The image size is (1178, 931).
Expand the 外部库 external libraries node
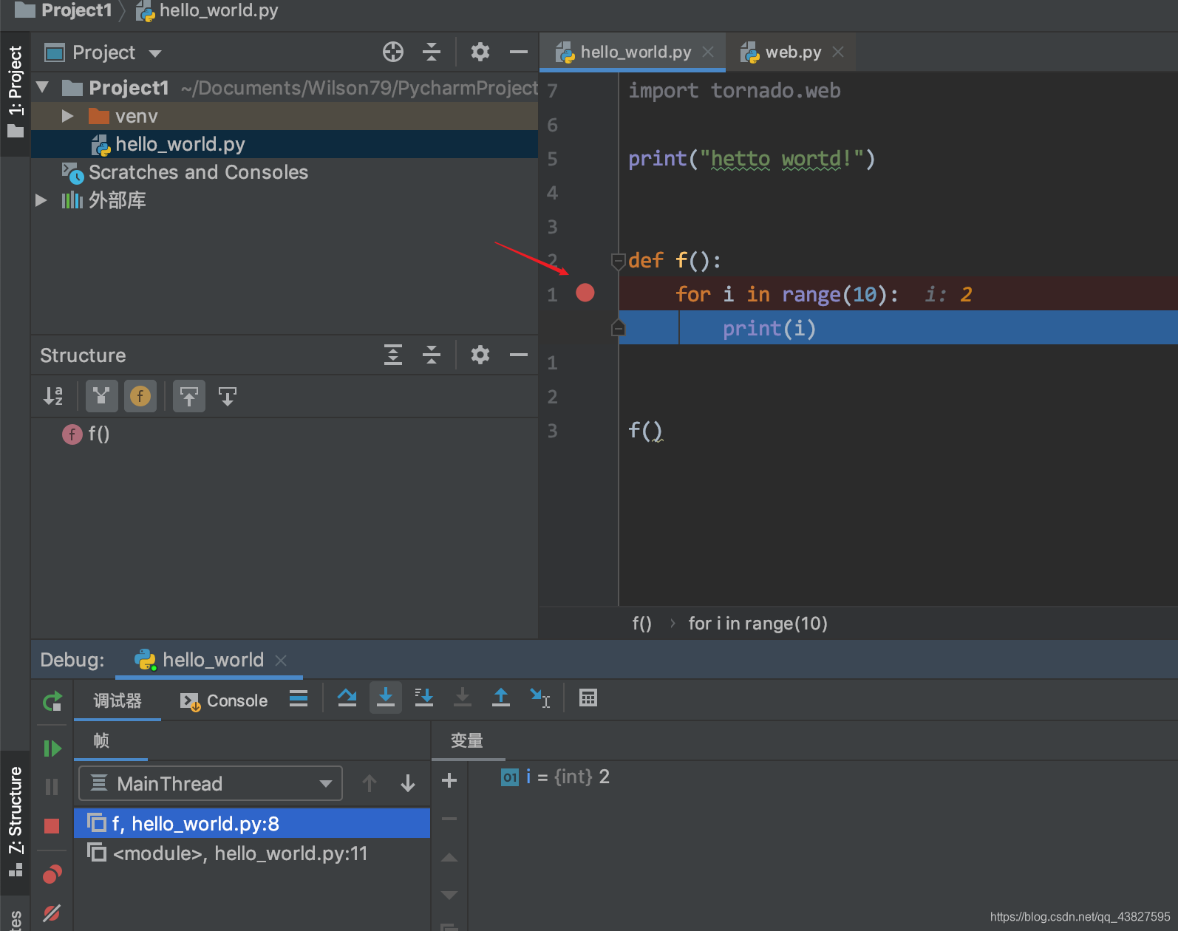[41, 200]
